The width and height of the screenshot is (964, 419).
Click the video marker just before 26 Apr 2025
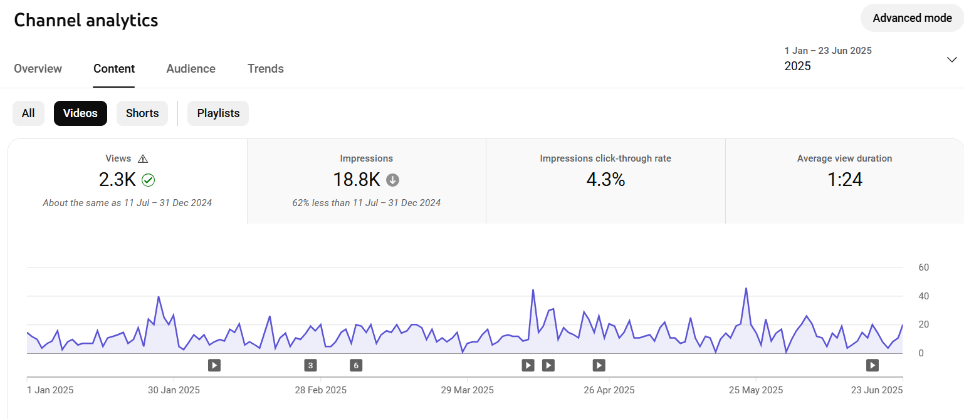tap(599, 365)
